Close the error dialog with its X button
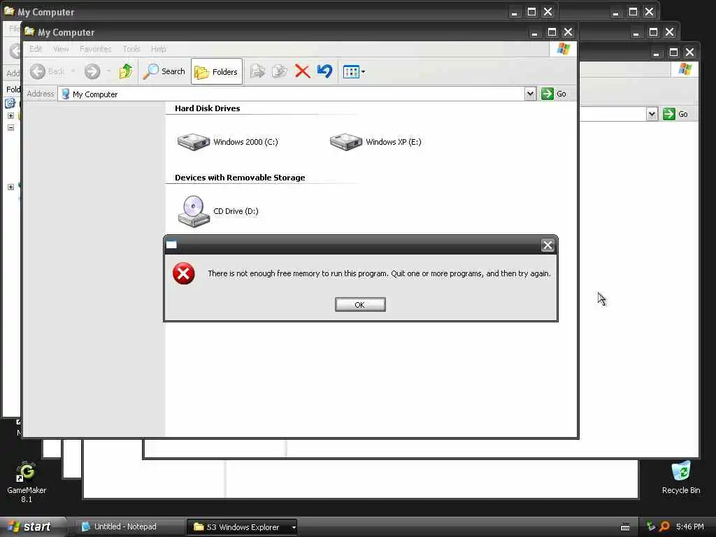This screenshot has width=716, height=537. point(547,245)
